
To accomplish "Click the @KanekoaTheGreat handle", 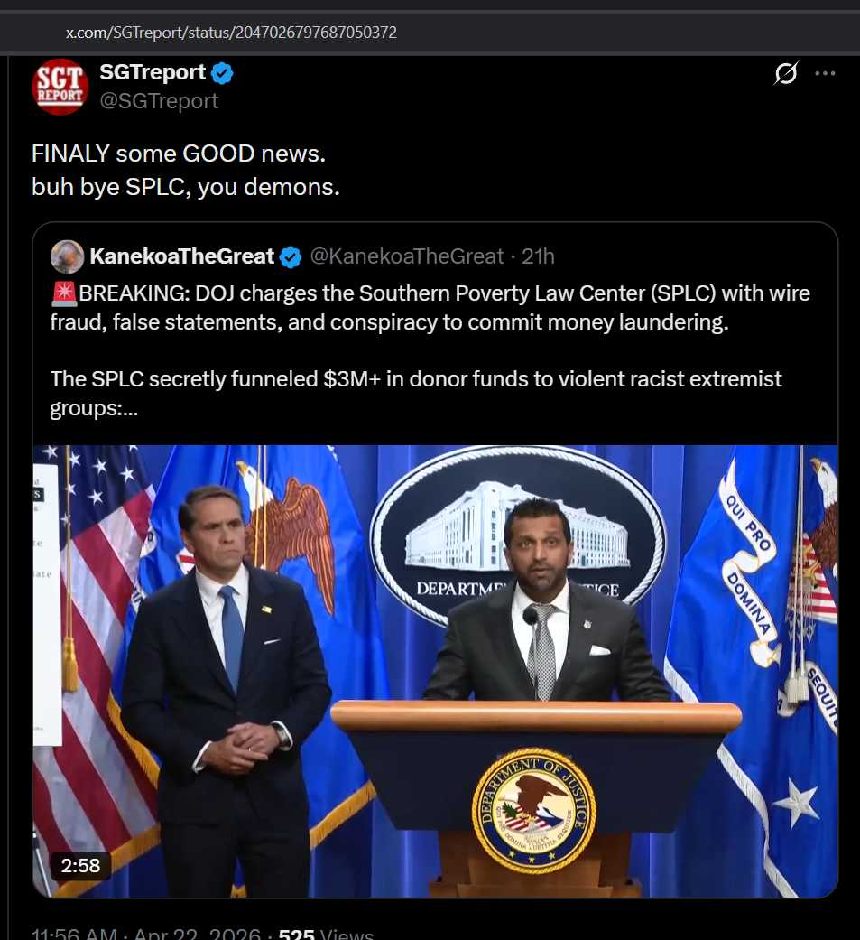I will (x=406, y=256).
